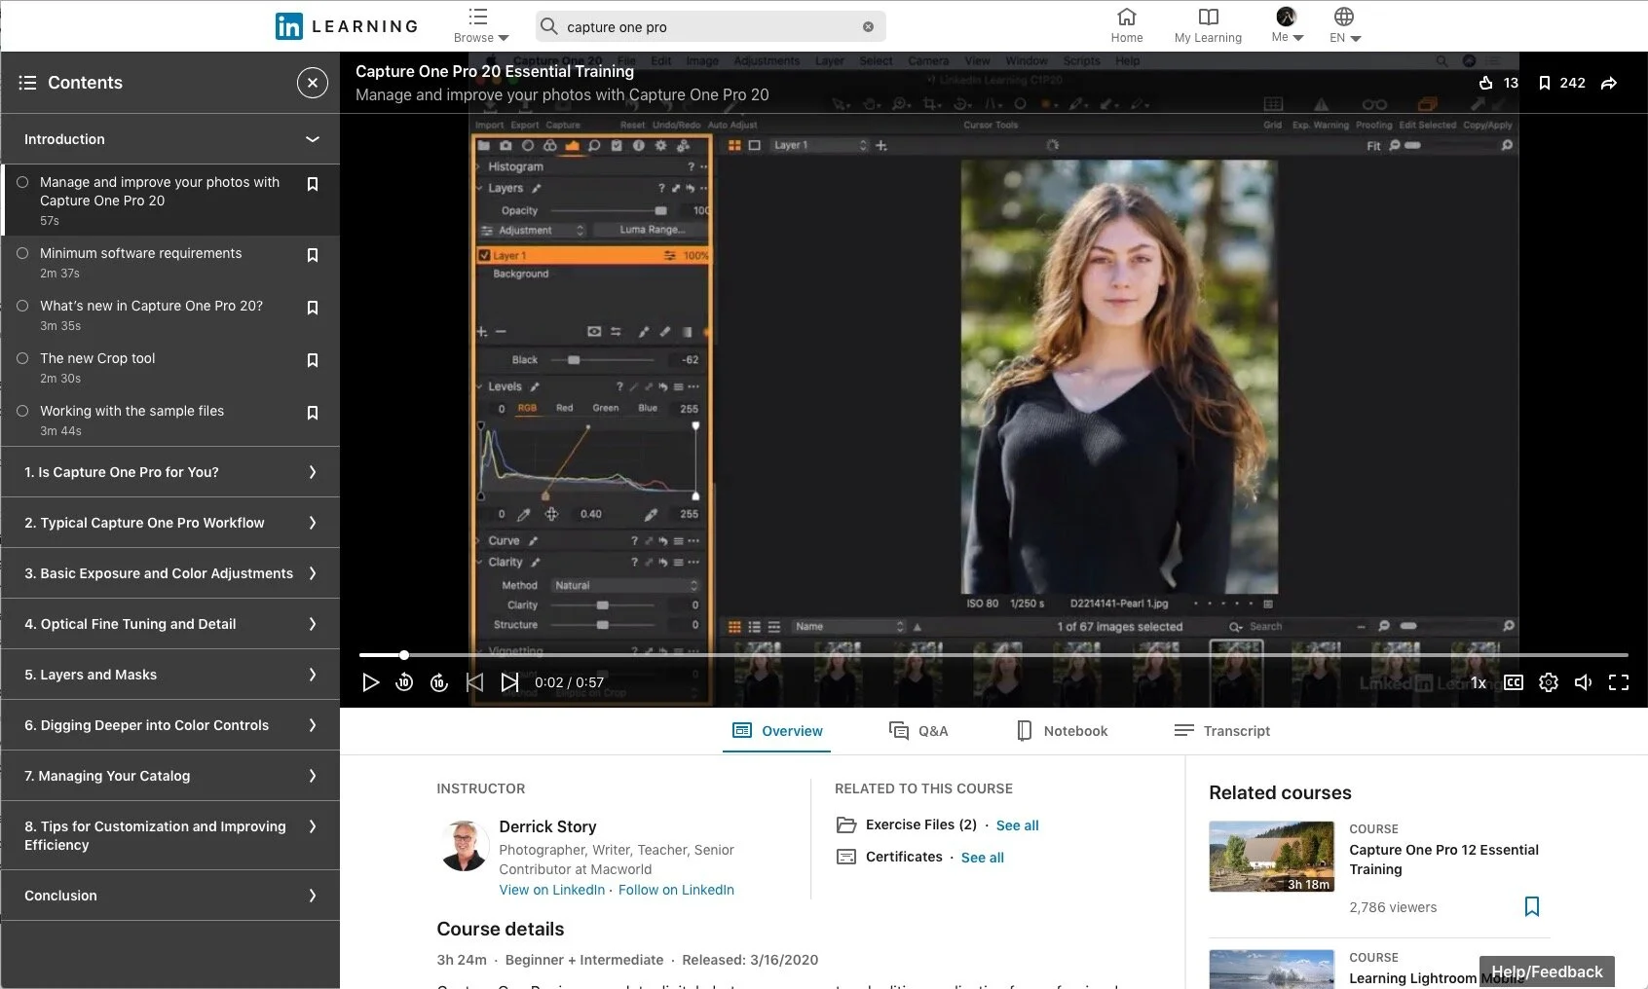This screenshot has height=989, width=1648.
Task: Switch to the Q&A tab
Action: click(918, 731)
